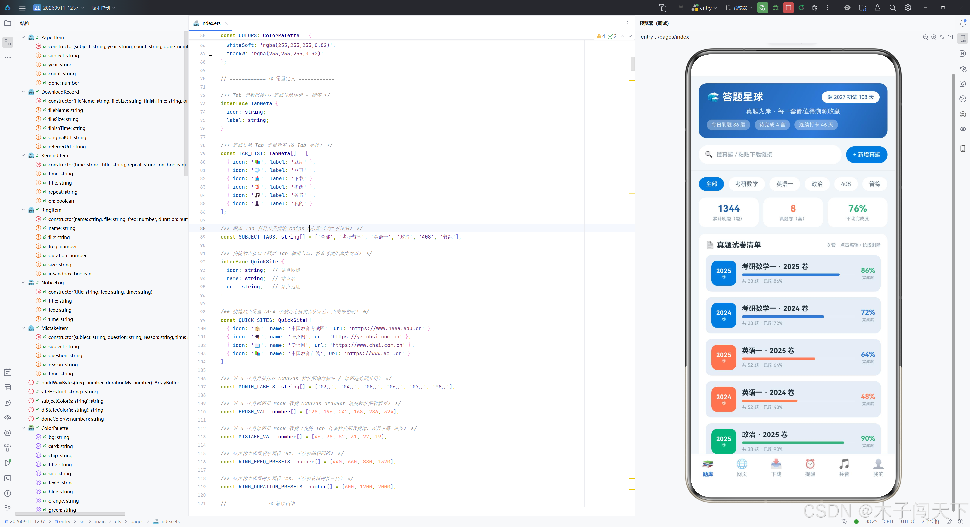Zoom out the previewer
Image resolution: width=970 pixels, height=527 pixels.
[925, 37]
